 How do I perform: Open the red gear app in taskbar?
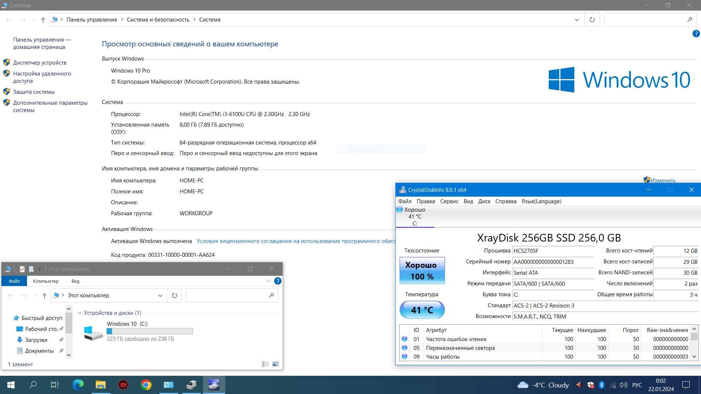pyautogui.click(x=123, y=385)
